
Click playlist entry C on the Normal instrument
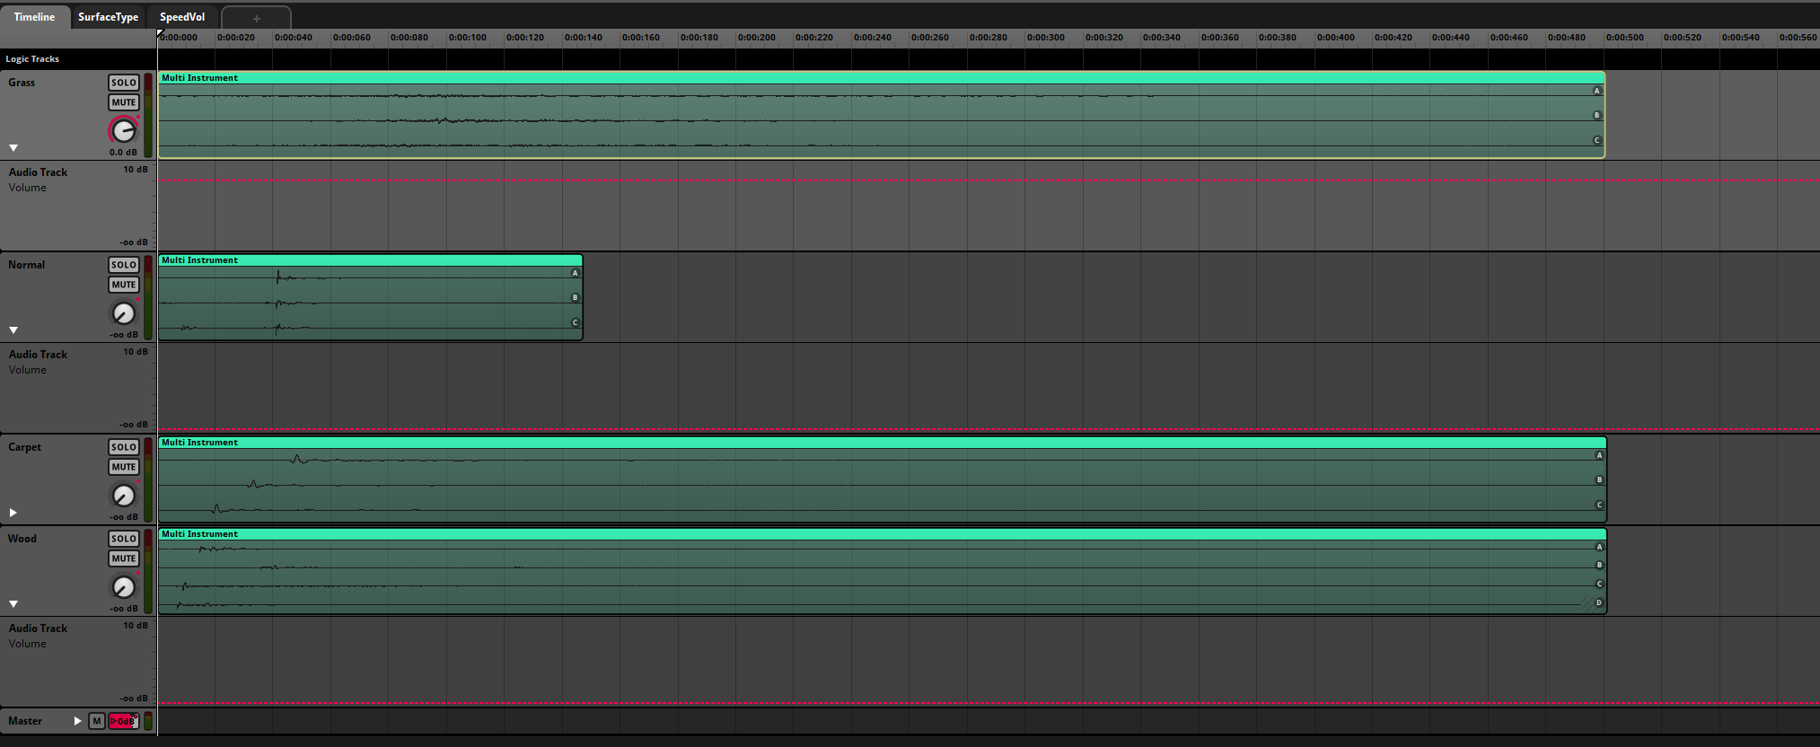click(x=576, y=322)
